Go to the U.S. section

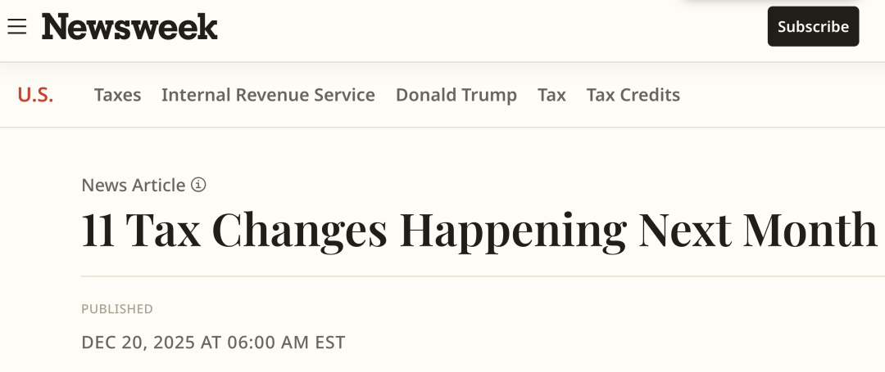35,95
